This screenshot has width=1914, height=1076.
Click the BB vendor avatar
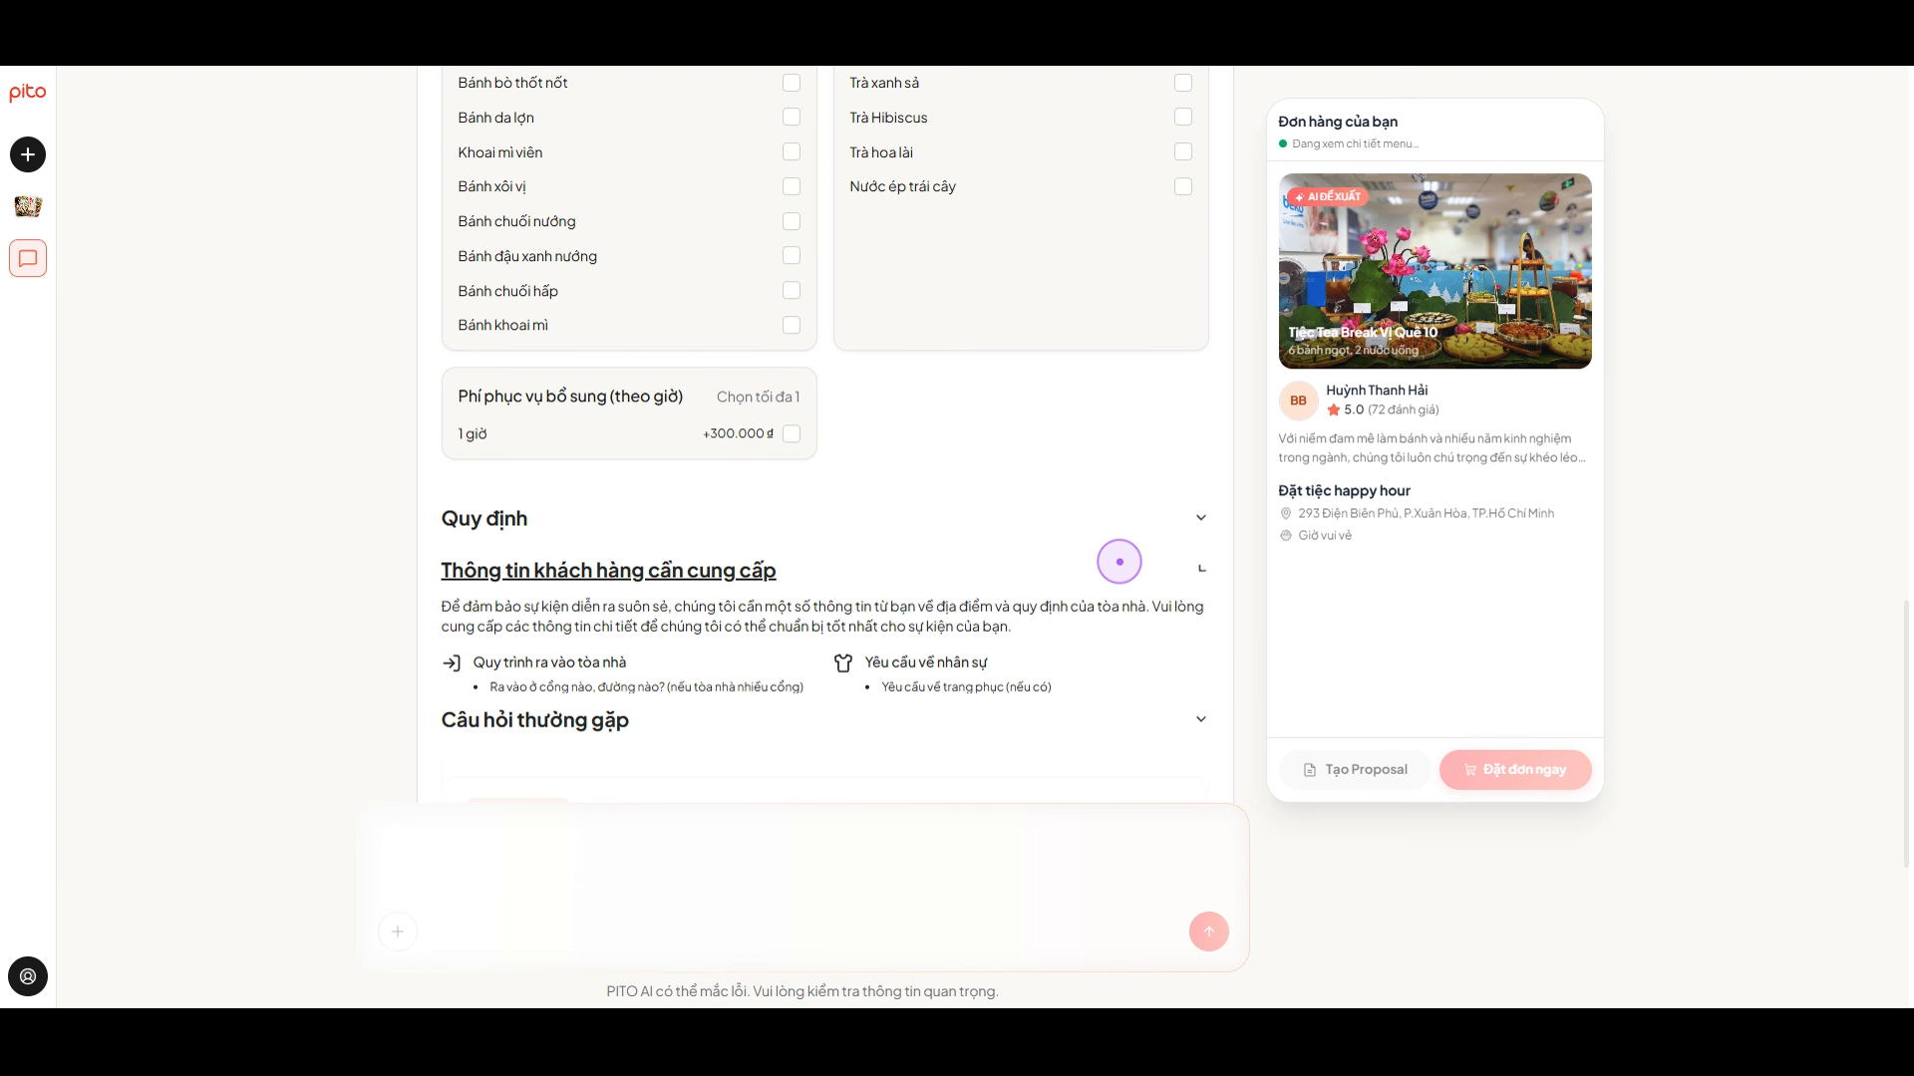coord(1298,401)
